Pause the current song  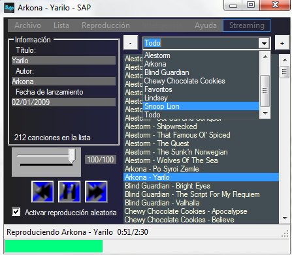pyautogui.click(x=69, y=192)
